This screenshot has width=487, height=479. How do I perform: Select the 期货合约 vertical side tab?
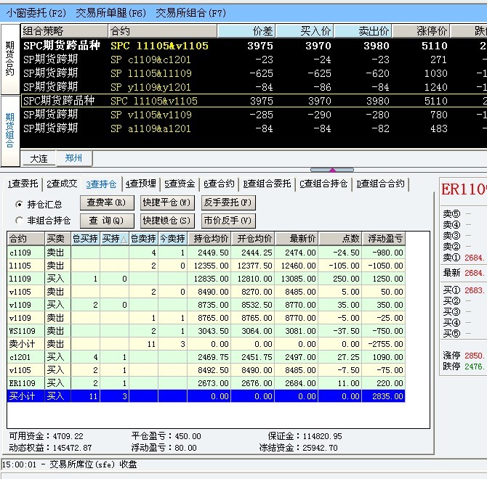pyautogui.click(x=10, y=59)
